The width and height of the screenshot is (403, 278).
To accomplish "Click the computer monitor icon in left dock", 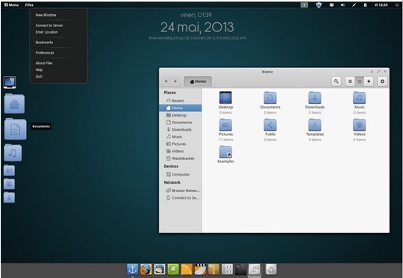I will coord(10,82).
